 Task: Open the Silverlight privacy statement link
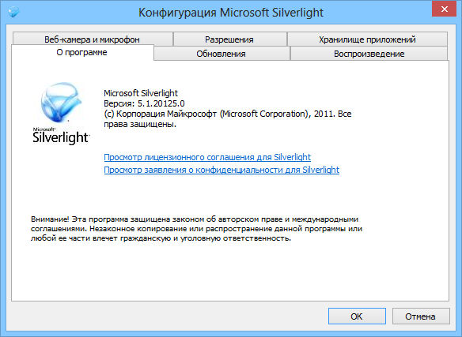point(222,170)
